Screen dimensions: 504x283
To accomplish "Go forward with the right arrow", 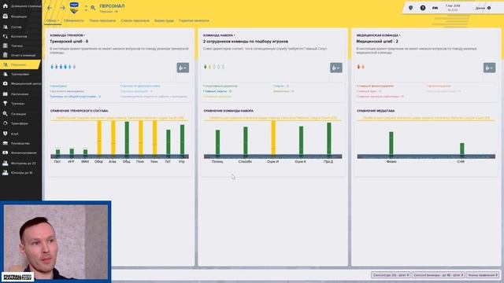I will click(x=62, y=8).
